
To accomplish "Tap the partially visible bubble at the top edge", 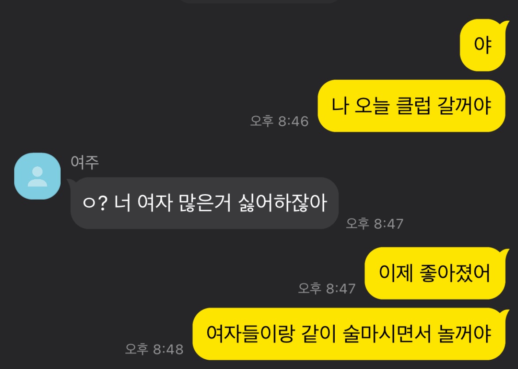I will (259, 1).
